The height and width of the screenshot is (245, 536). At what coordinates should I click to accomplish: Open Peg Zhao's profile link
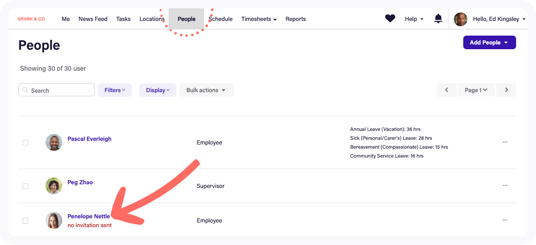[80, 183]
